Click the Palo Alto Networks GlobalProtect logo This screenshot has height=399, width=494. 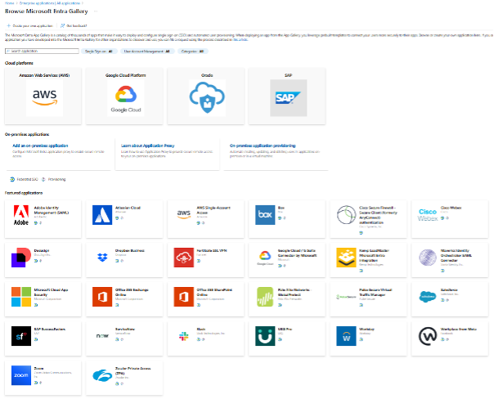(265, 297)
